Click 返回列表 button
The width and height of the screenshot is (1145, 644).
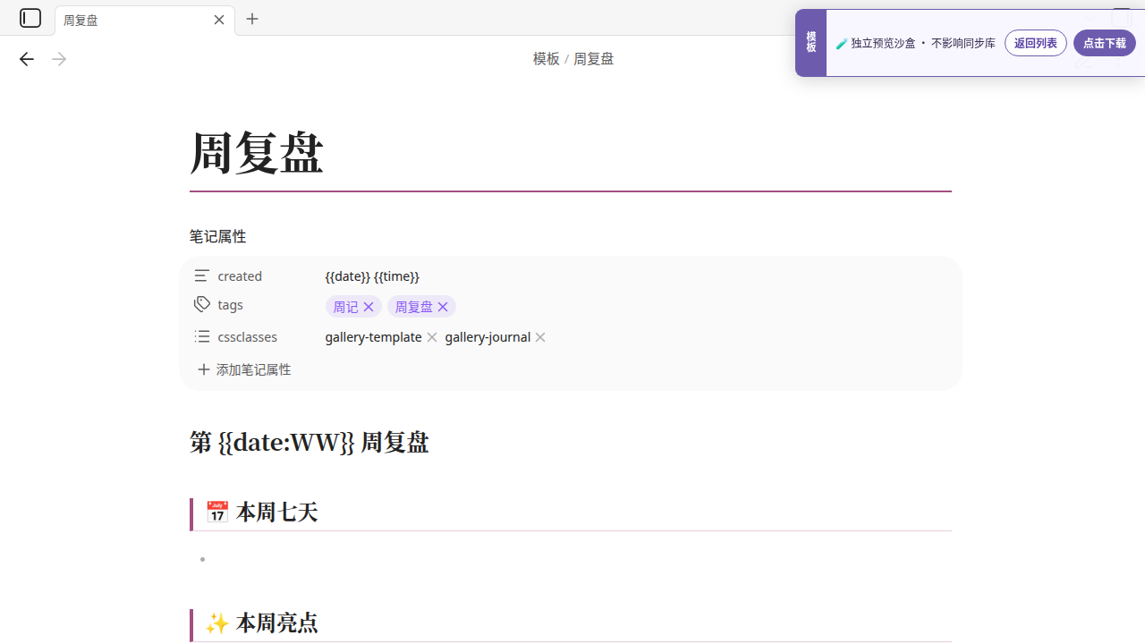[1036, 43]
